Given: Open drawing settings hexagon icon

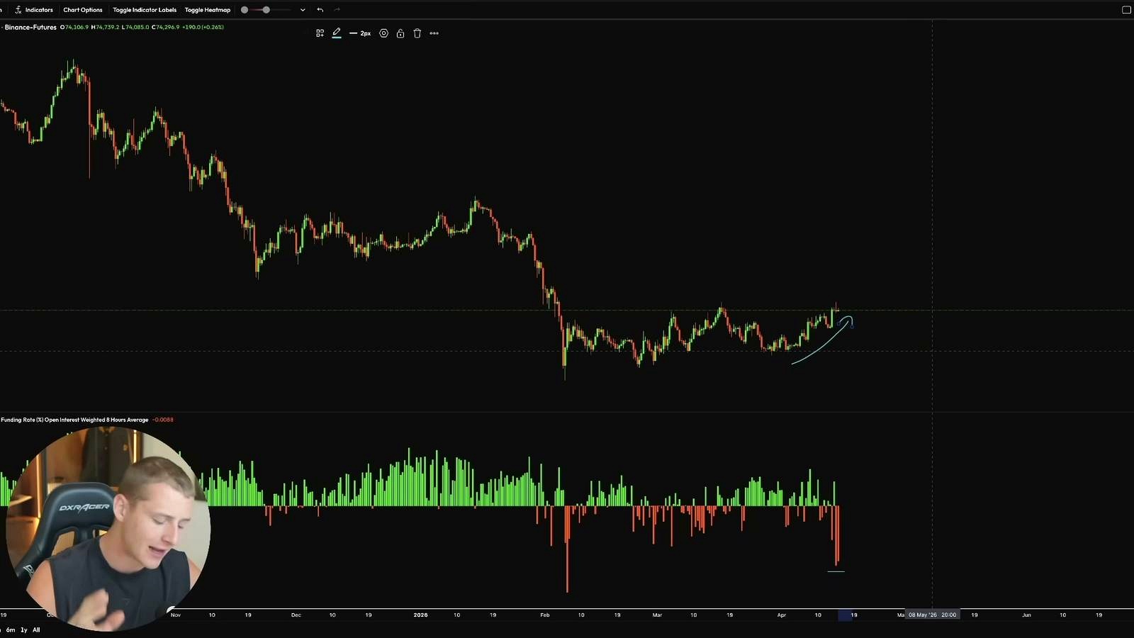Looking at the screenshot, I should pyautogui.click(x=383, y=33).
